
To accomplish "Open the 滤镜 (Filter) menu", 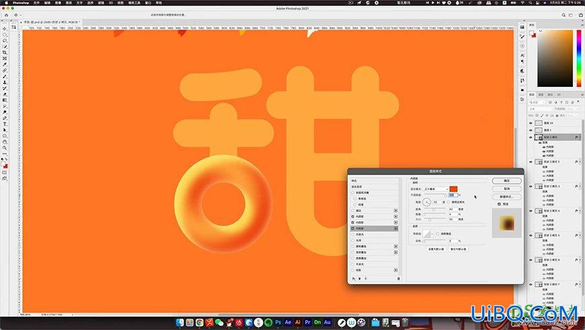I will [101, 3].
